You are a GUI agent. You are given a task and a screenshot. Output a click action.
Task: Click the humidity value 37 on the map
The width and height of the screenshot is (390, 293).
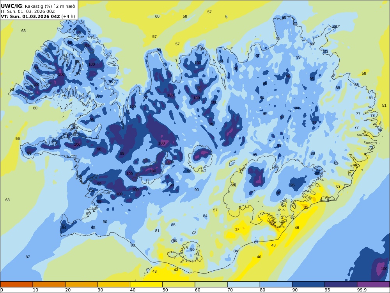pos(237,229)
